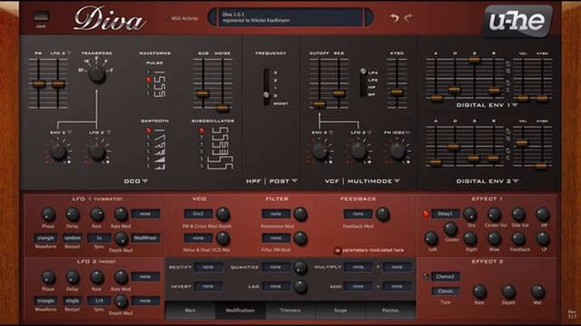The image size is (581, 326).
Task: Click the save button icon top left
Action: pos(41,16)
